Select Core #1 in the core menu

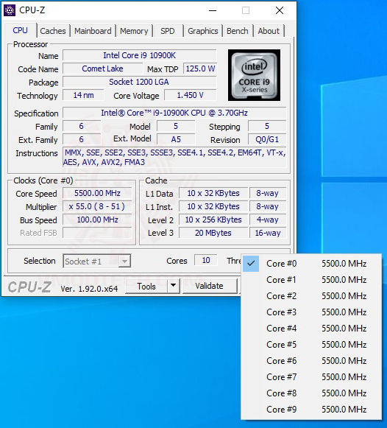(311, 279)
